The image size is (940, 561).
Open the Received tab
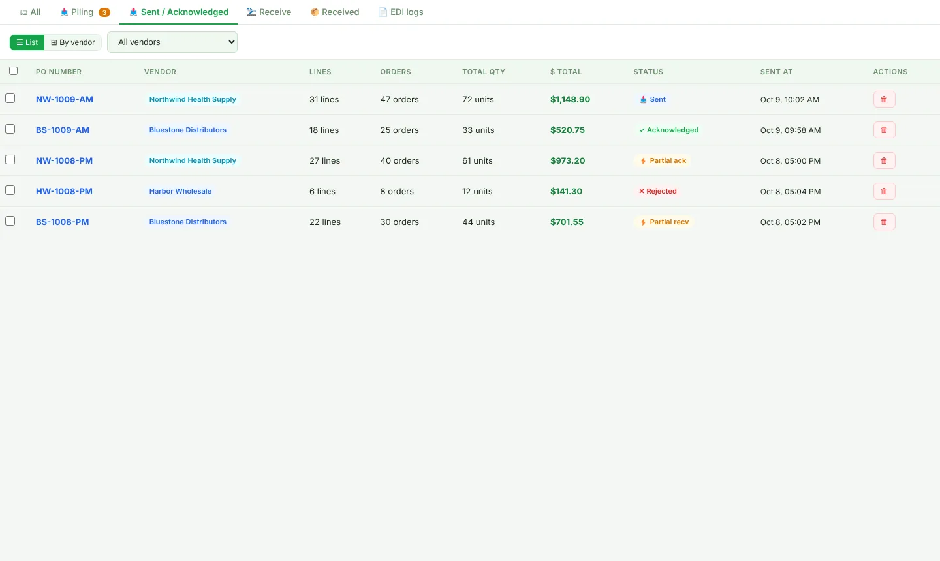(x=335, y=12)
